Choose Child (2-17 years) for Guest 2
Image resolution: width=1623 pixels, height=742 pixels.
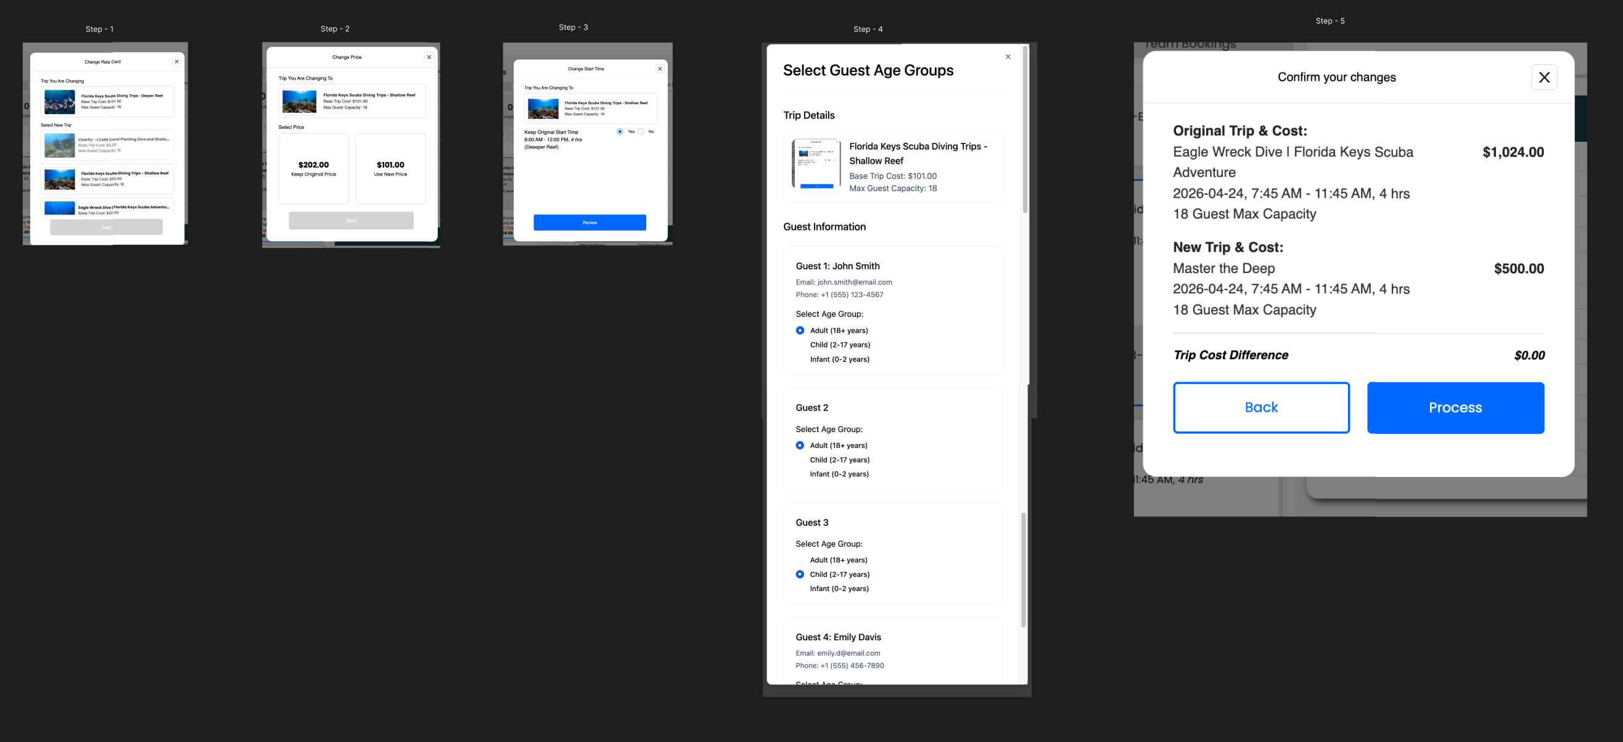800,460
